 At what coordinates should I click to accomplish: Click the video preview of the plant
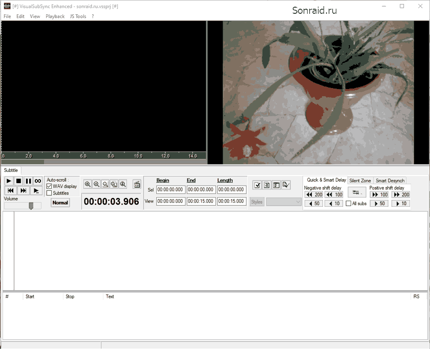pyautogui.click(x=318, y=93)
